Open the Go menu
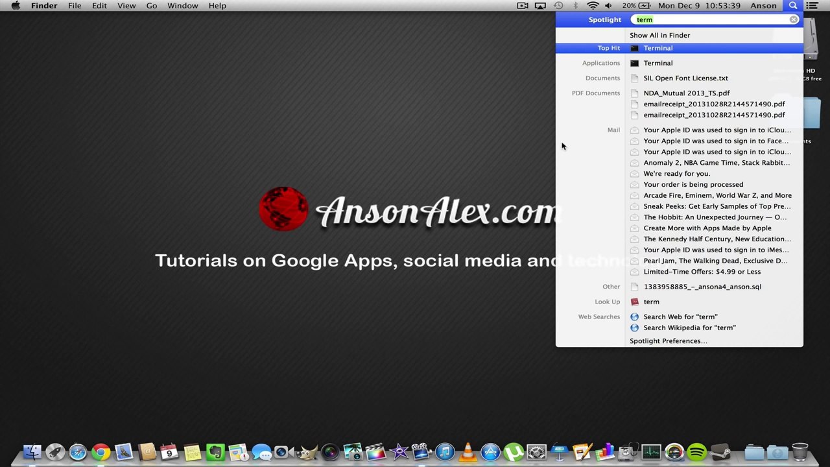The image size is (830, 467). [152, 6]
